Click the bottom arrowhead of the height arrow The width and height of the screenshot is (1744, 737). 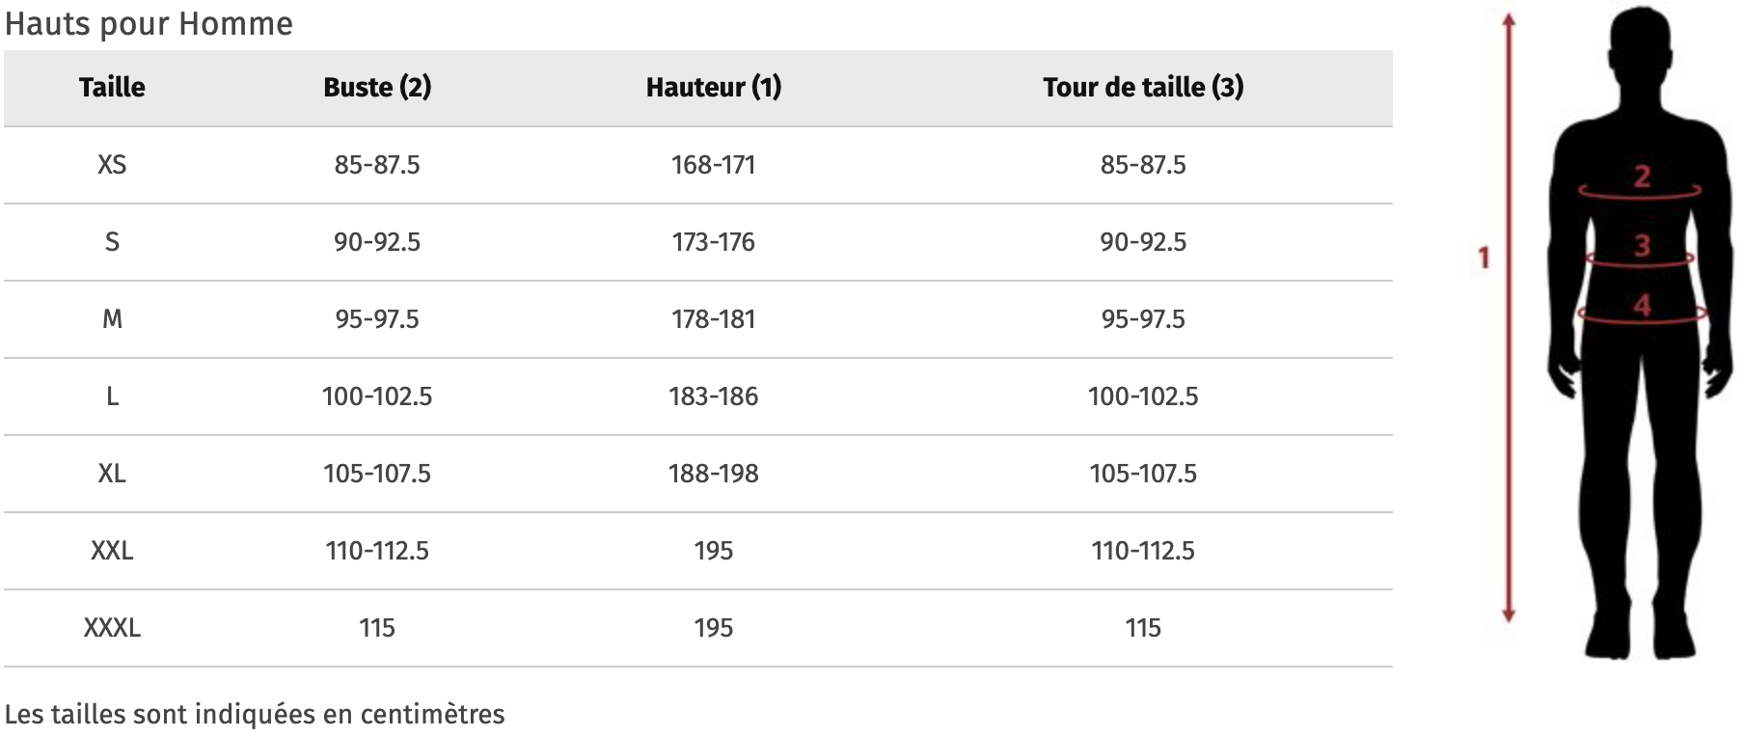1511,614
